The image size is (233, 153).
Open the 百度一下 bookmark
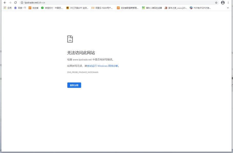[20, 8]
